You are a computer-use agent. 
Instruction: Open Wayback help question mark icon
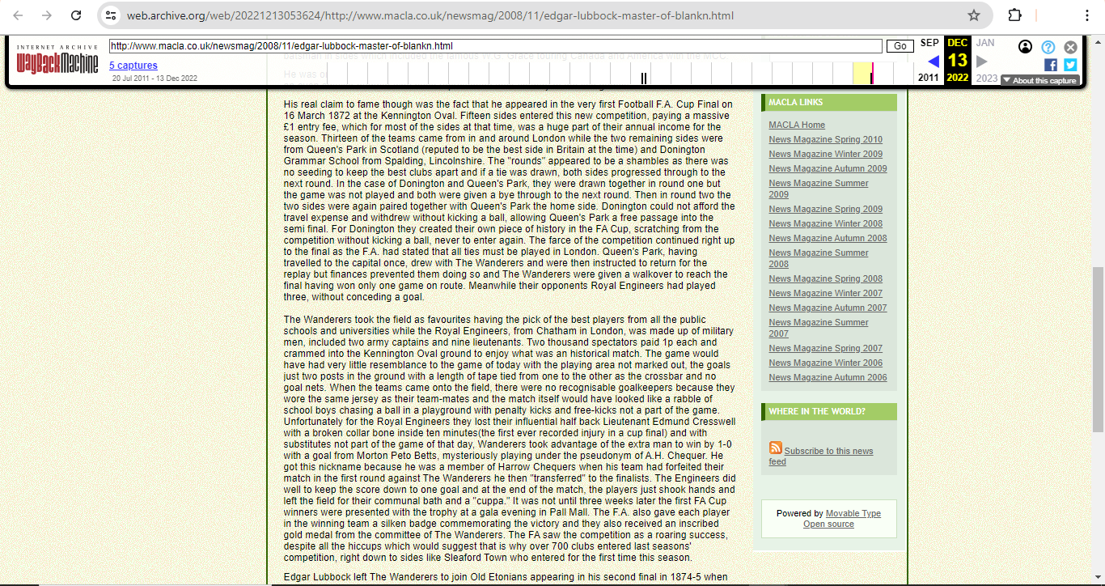[1048, 47]
